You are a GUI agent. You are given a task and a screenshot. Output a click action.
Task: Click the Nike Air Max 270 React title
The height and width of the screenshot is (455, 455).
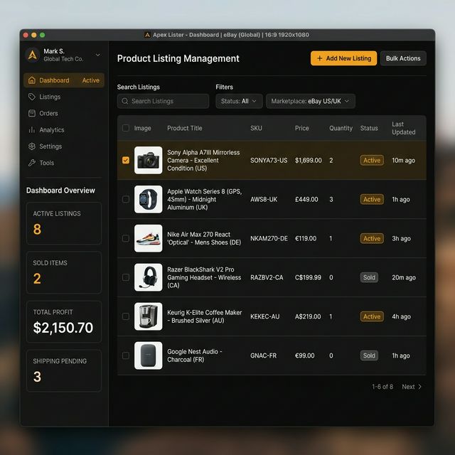coord(204,239)
